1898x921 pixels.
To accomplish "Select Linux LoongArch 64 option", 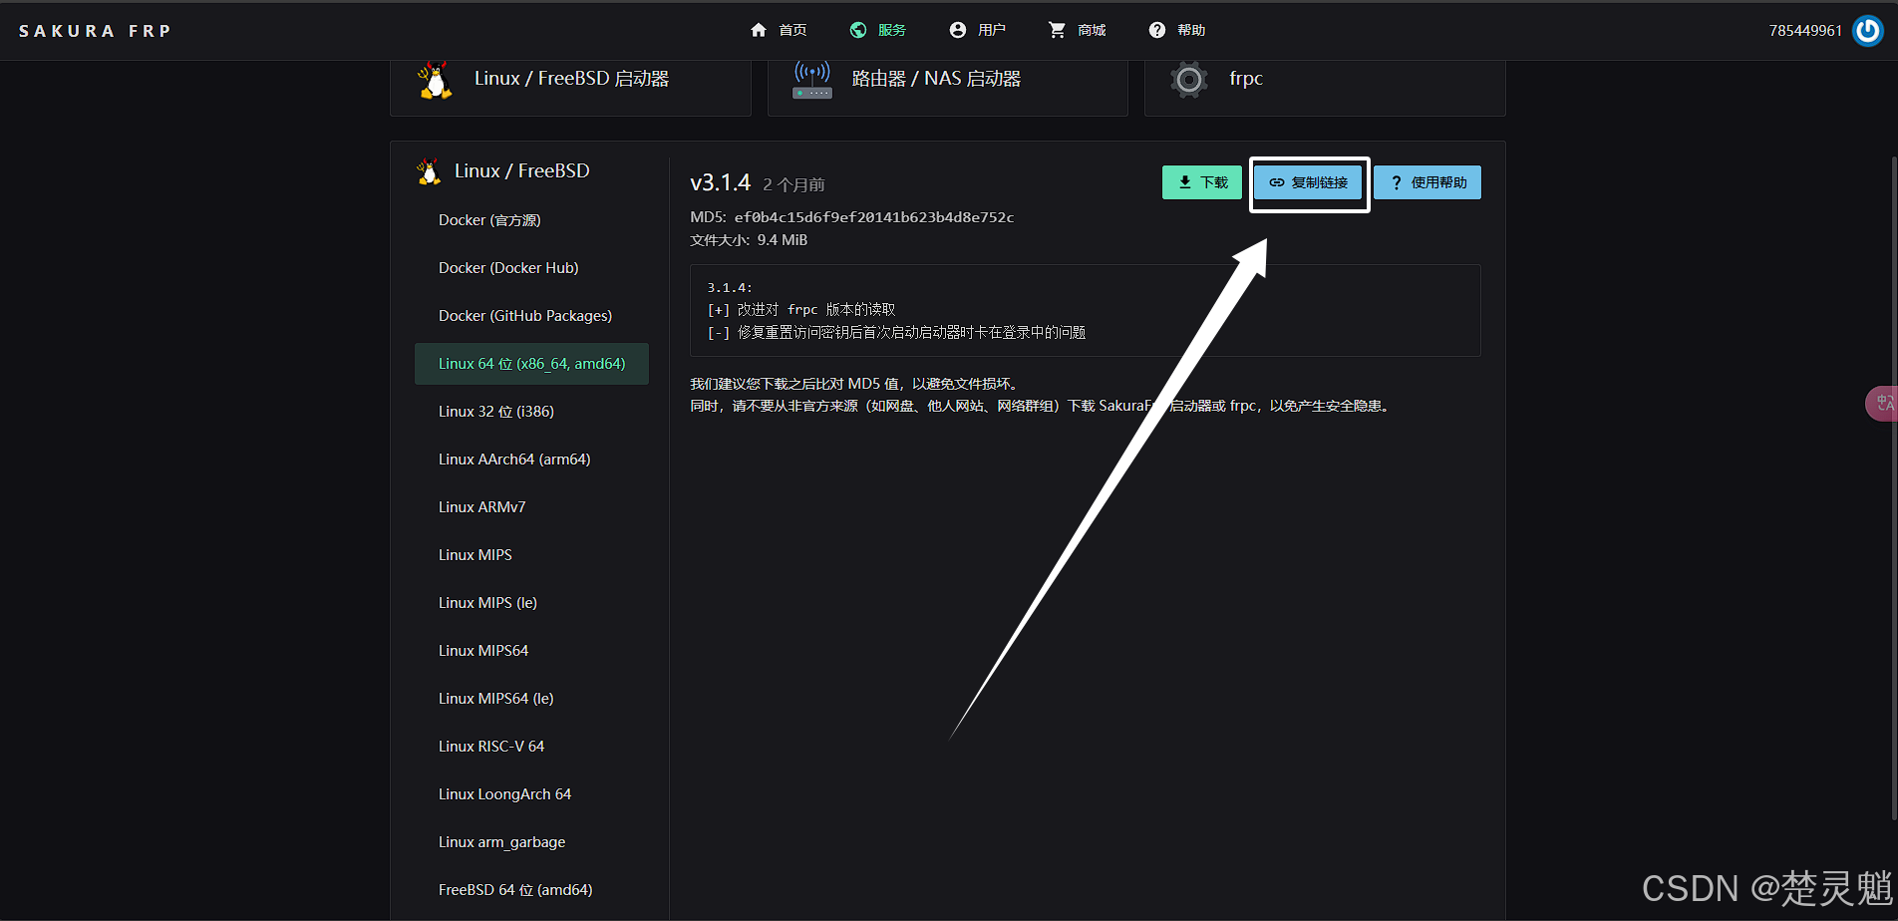I will (x=531, y=794).
